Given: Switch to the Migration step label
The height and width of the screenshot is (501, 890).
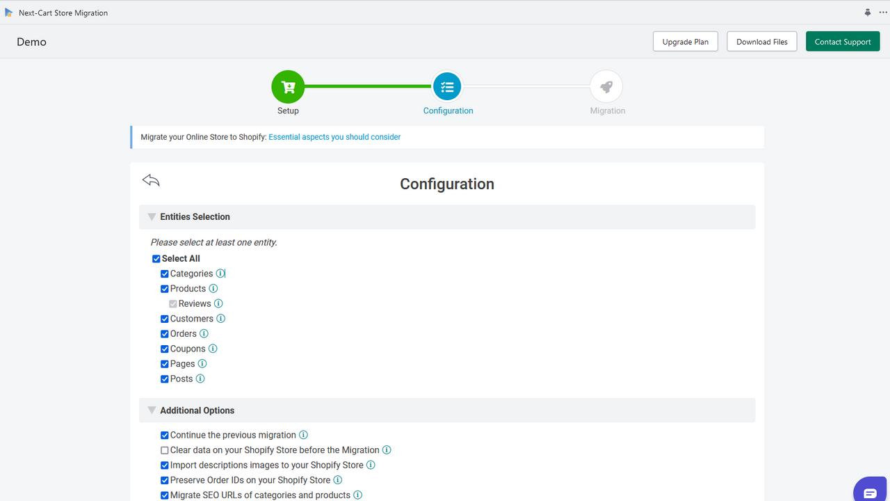Looking at the screenshot, I should [x=606, y=110].
